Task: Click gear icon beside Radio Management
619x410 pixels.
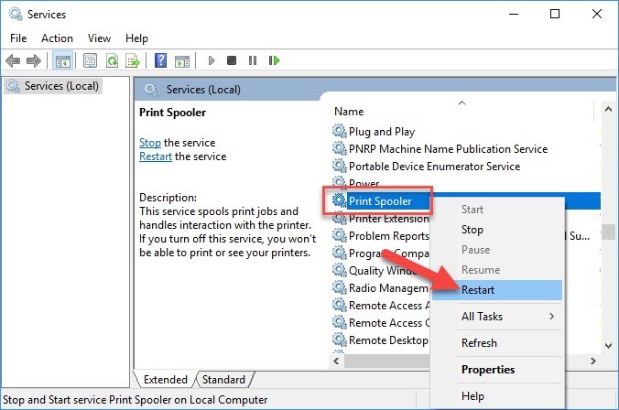Action: point(339,287)
